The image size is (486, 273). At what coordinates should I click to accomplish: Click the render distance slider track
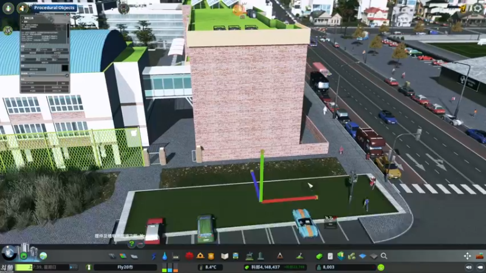(43, 75)
